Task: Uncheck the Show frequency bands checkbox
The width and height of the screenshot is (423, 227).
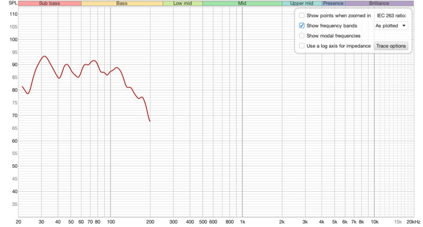Action: 302,26
